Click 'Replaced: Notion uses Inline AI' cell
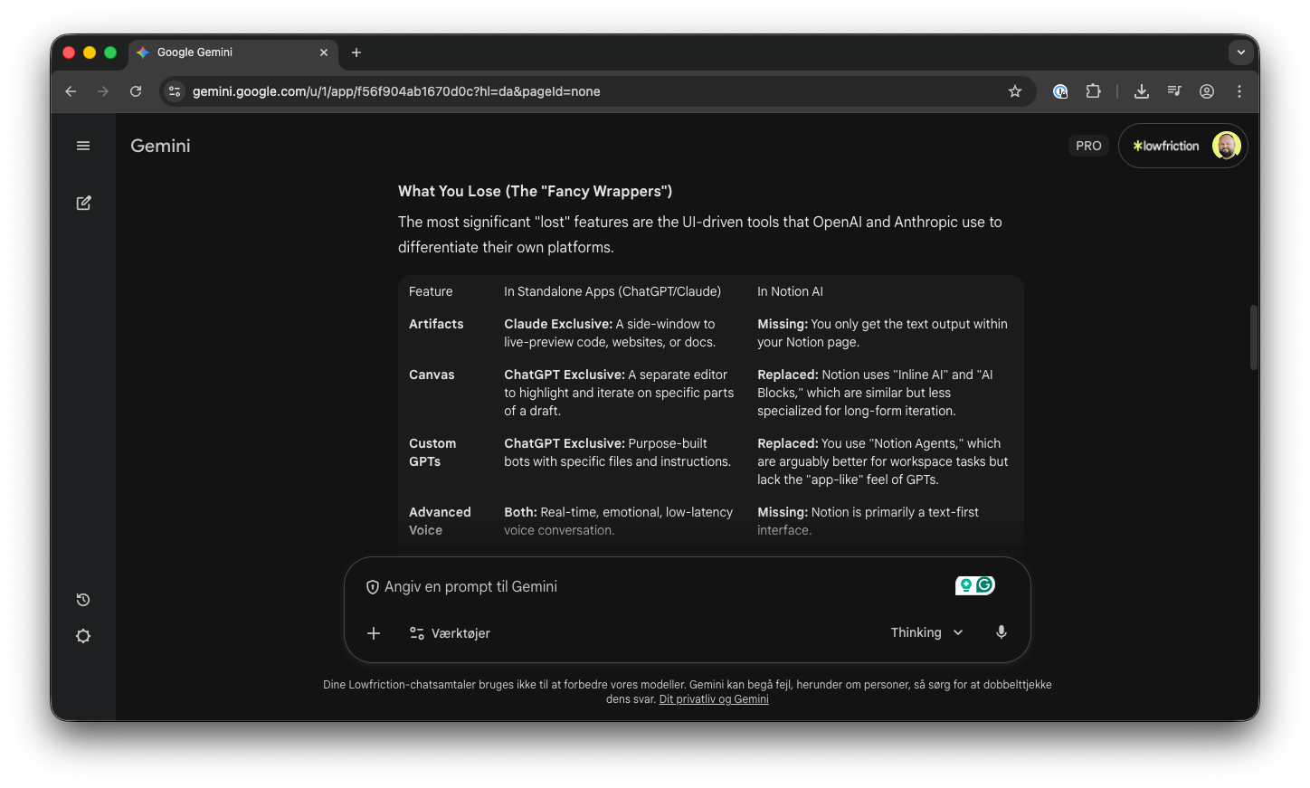This screenshot has width=1310, height=788. pos(875,393)
